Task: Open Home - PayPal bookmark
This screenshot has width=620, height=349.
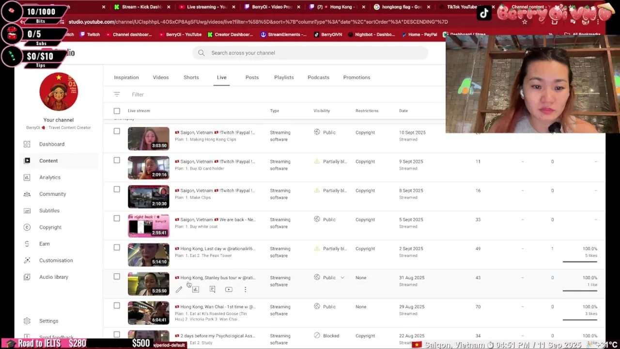Action: (418, 34)
